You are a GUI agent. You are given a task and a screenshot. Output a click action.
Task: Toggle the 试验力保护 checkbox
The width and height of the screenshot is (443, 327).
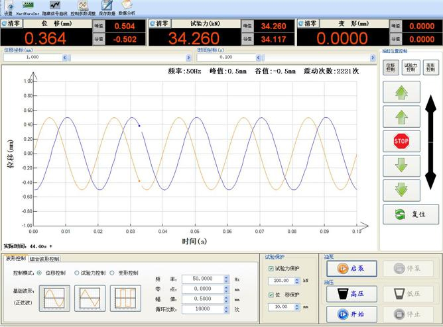click(x=271, y=269)
